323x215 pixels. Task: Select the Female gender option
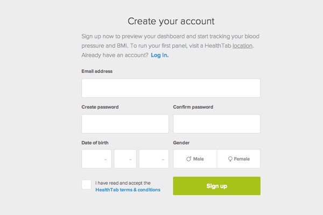[x=238, y=159]
